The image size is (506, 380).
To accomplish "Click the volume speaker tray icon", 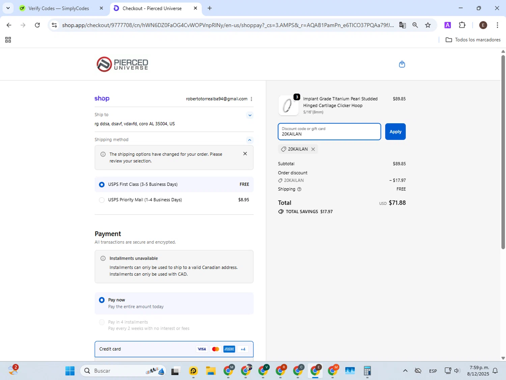I will [x=457, y=371].
